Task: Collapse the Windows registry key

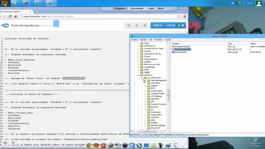Action: 138,75
